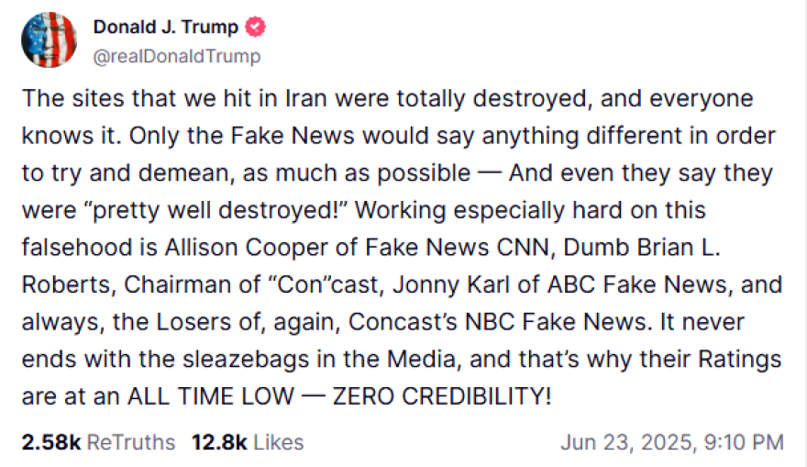807x467 pixels.
Task: Open the "Donald J. Trump" display name
Action: coord(166,27)
